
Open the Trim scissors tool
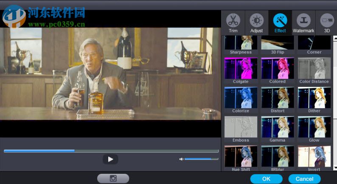233,23
